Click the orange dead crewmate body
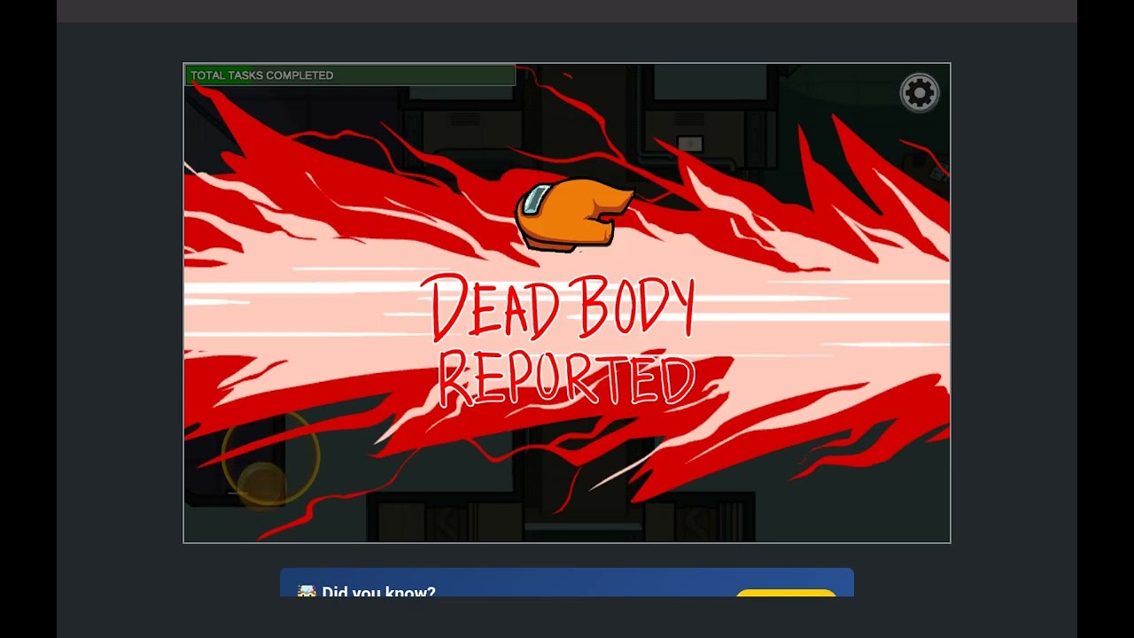This screenshot has width=1134, height=638. pos(574,214)
